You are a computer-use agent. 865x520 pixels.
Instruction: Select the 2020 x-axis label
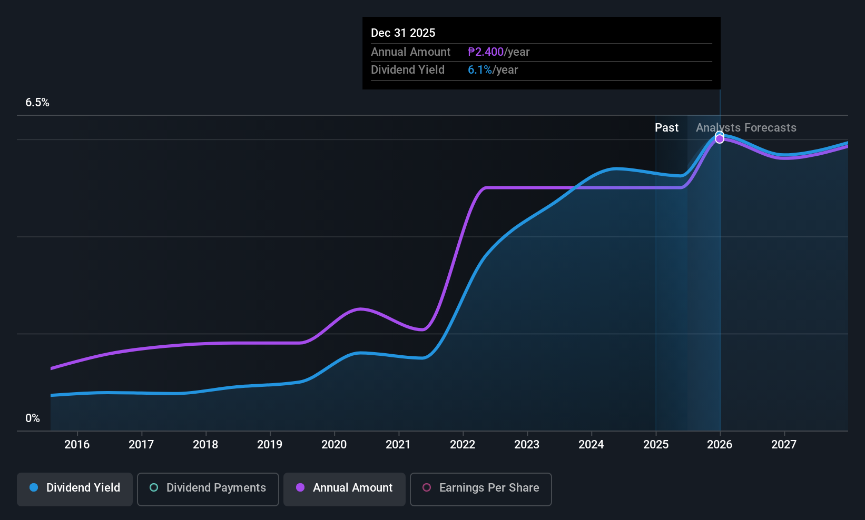(334, 445)
